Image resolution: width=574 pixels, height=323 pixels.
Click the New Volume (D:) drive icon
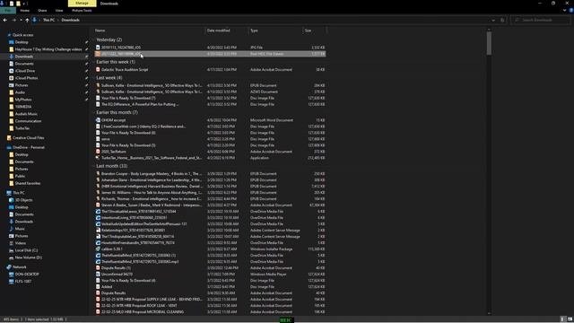click(x=12, y=258)
